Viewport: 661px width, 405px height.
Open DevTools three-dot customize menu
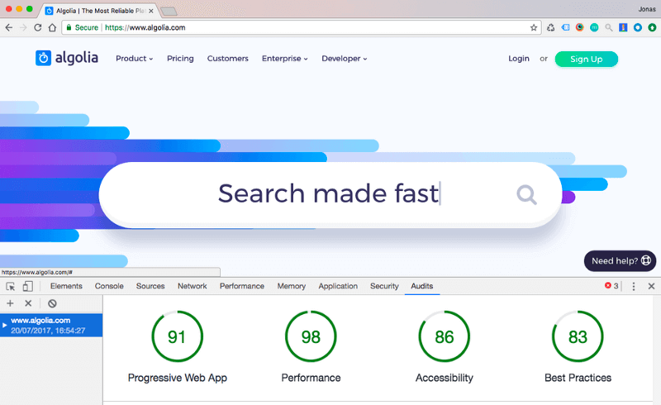point(633,287)
